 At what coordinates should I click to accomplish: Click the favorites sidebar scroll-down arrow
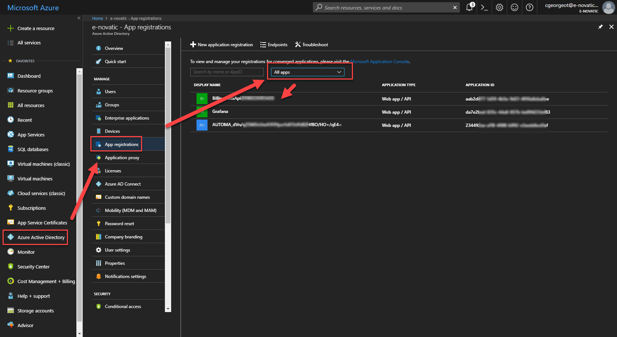click(79, 334)
